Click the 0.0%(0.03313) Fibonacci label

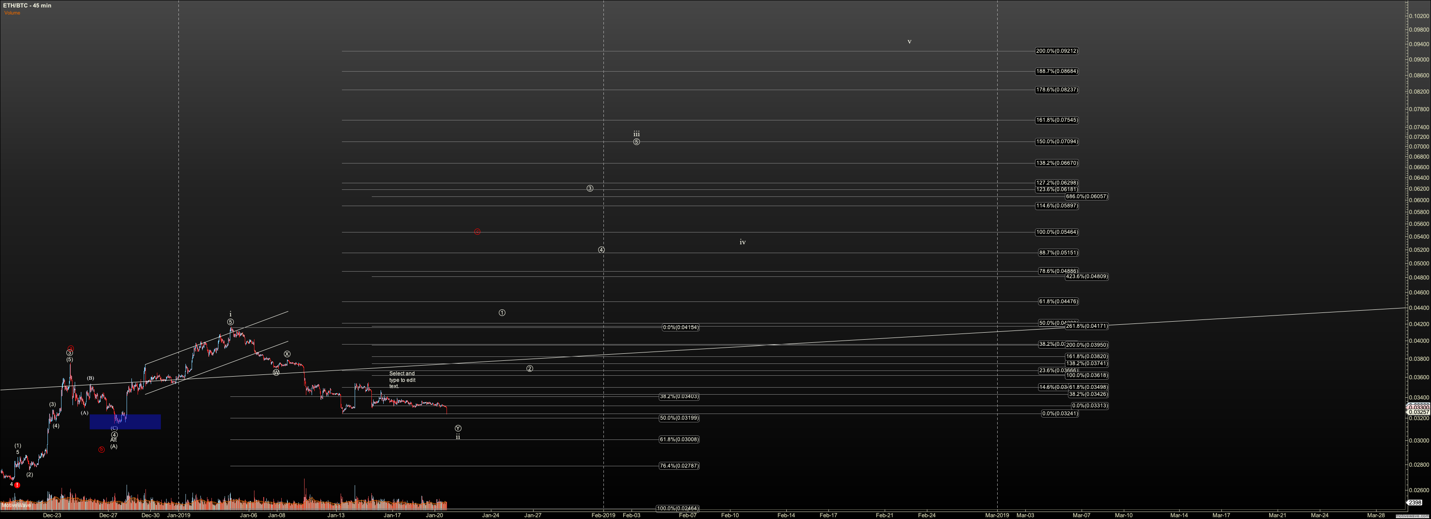(1090, 406)
